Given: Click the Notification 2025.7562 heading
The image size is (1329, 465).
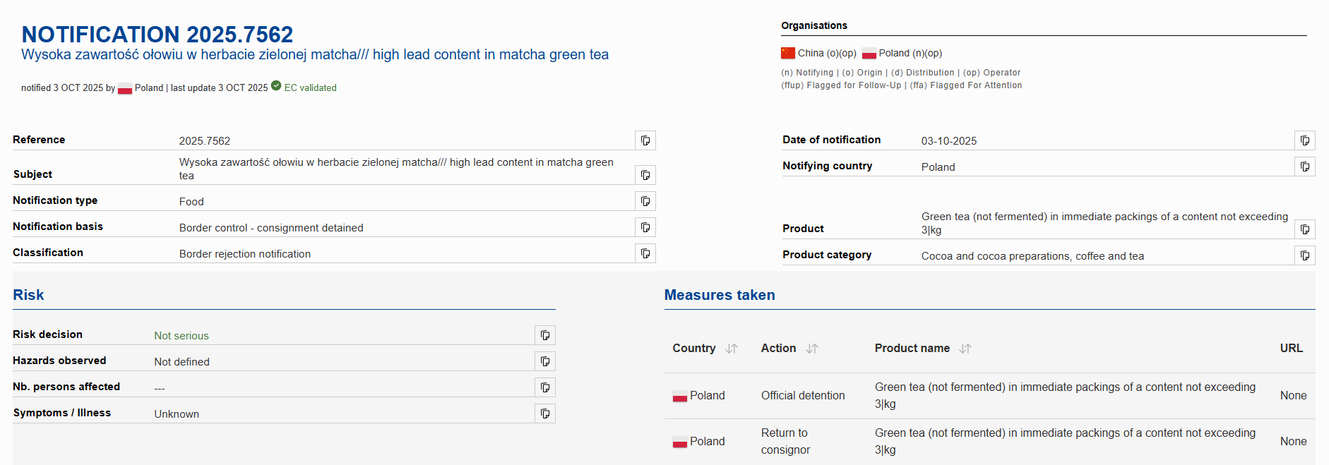Looking at the screenshot, I should coord(157,34).
